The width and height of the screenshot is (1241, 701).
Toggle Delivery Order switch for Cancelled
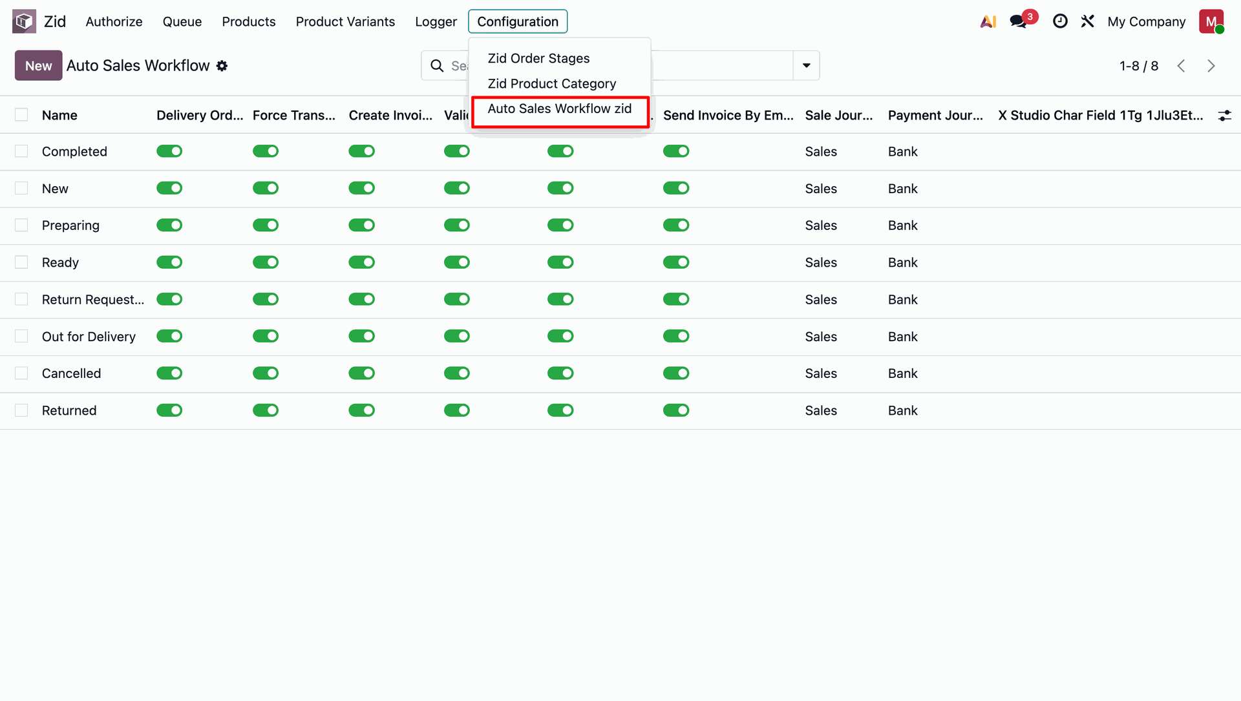pos(169,373)
